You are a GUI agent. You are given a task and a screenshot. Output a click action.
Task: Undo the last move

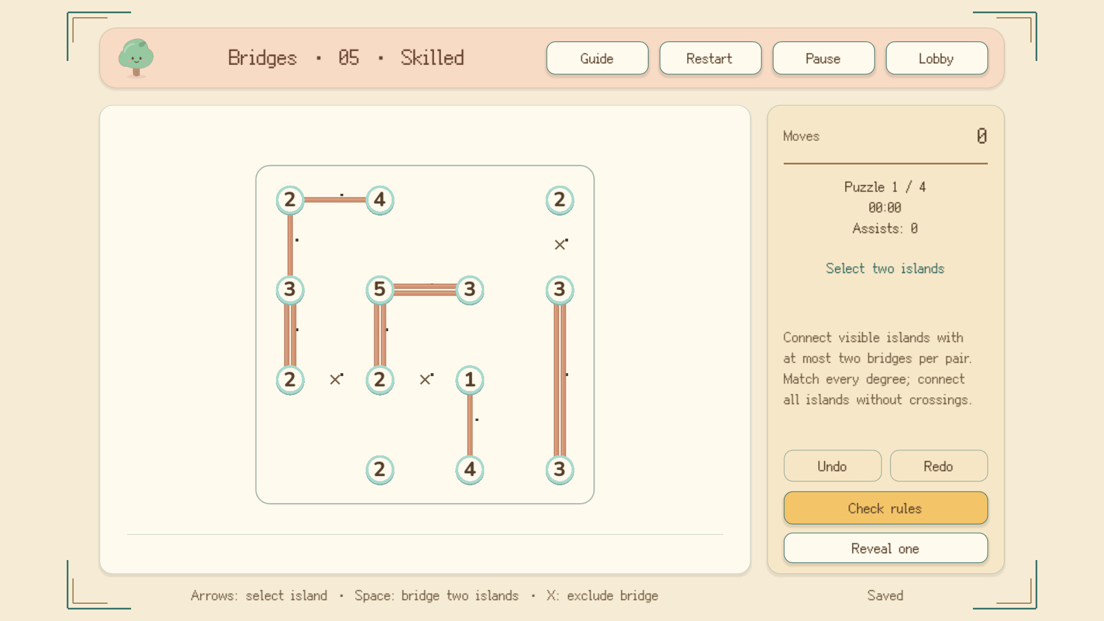point(832,466)
